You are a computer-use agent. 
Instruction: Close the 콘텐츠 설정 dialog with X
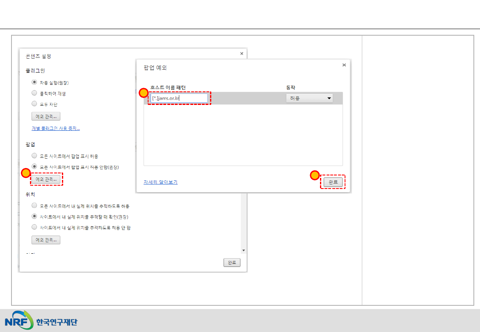click(241, 53)
